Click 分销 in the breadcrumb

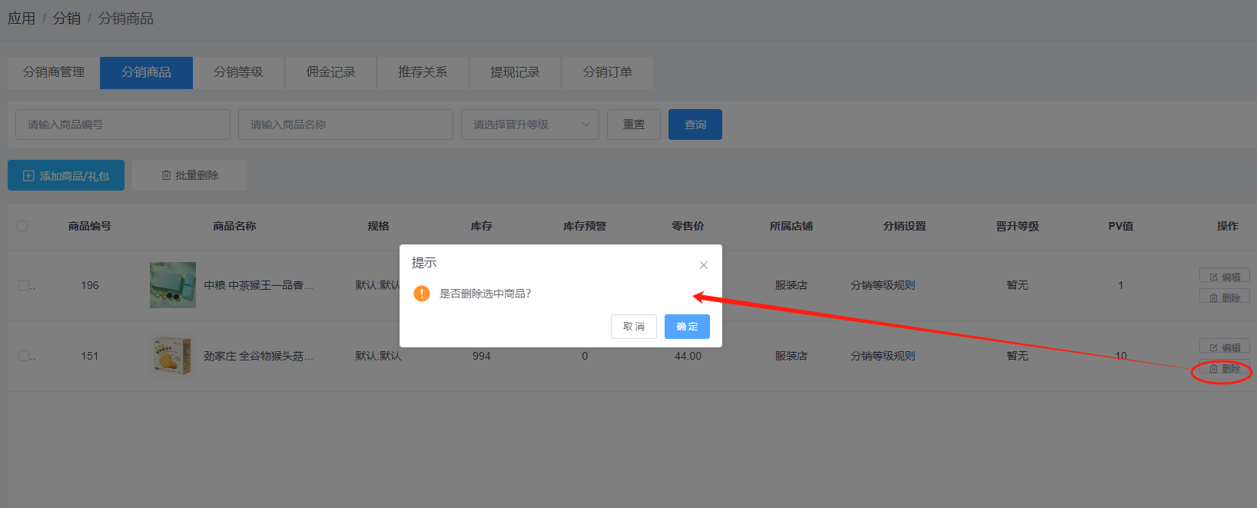(x=67, y=18)
